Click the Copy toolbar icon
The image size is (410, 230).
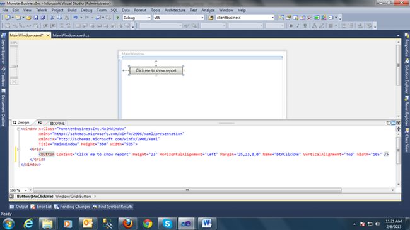[x=59, y=18]
